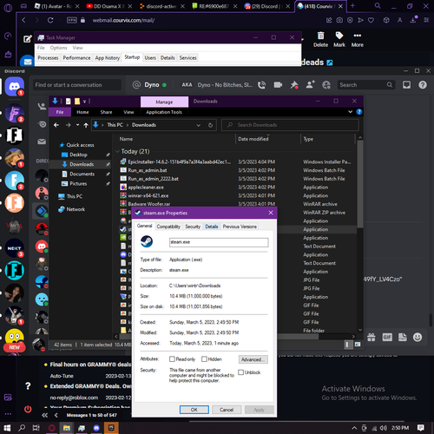The height and width of the screenshot is (434, 434).
Task: Refresh the Downloads folder view
Action: click(210, 125)
